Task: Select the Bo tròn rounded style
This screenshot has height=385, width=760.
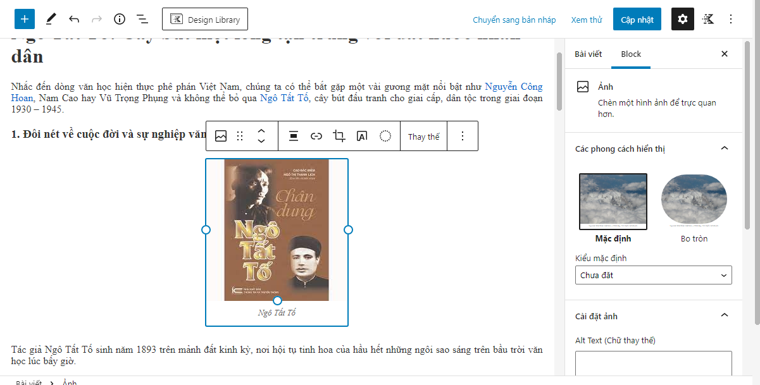Action: point(694,202)
